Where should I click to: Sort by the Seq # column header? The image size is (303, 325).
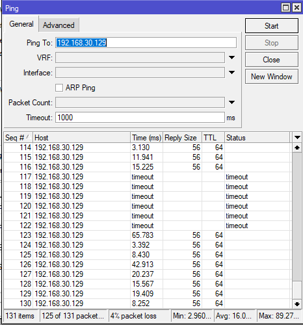pyautogui.click(x=18, y=138)
